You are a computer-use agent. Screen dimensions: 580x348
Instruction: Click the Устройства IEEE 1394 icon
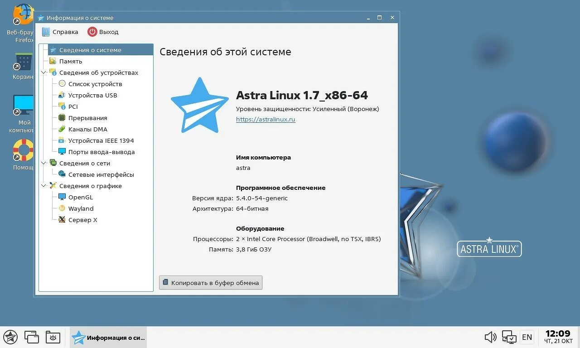[62, 140]
